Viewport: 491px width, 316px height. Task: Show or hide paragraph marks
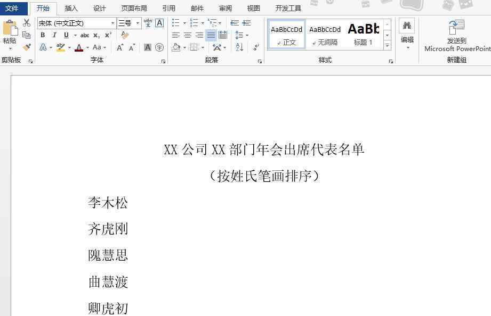(x=256, y=47)
